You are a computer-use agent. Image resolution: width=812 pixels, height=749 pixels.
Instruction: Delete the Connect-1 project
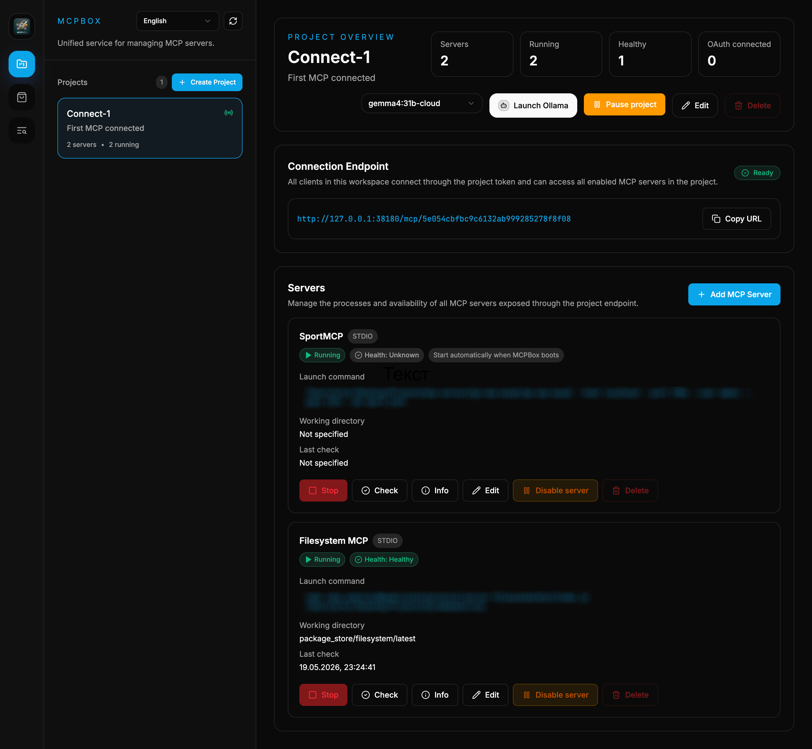click(x=752, y=106)
